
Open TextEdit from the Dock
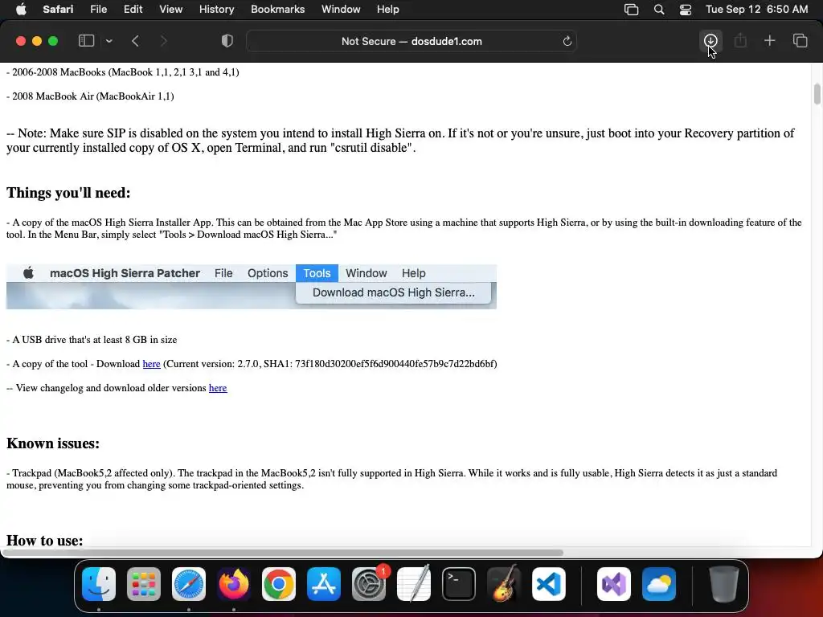[x=414, y=584]
